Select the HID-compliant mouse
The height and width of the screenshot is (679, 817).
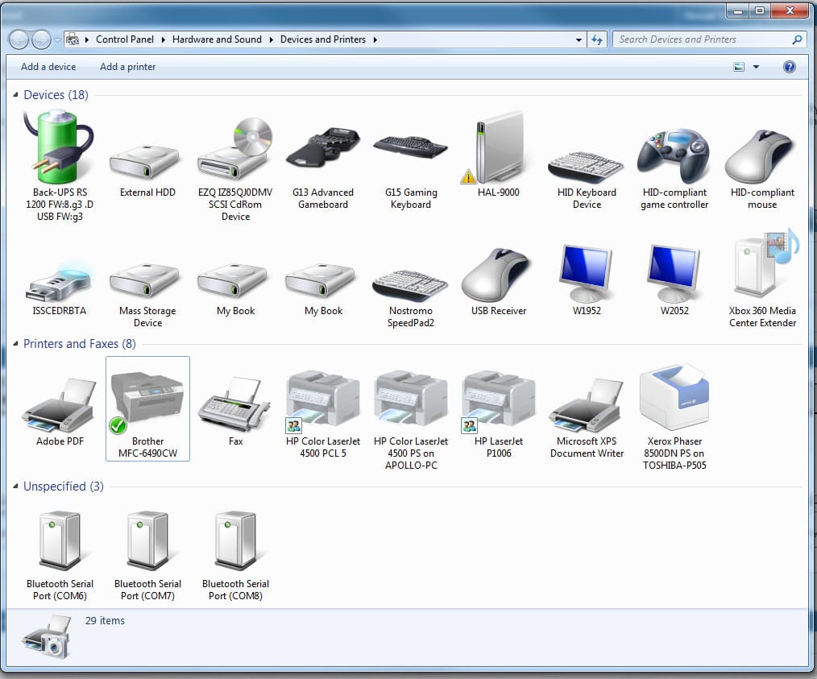click(762, 169)
